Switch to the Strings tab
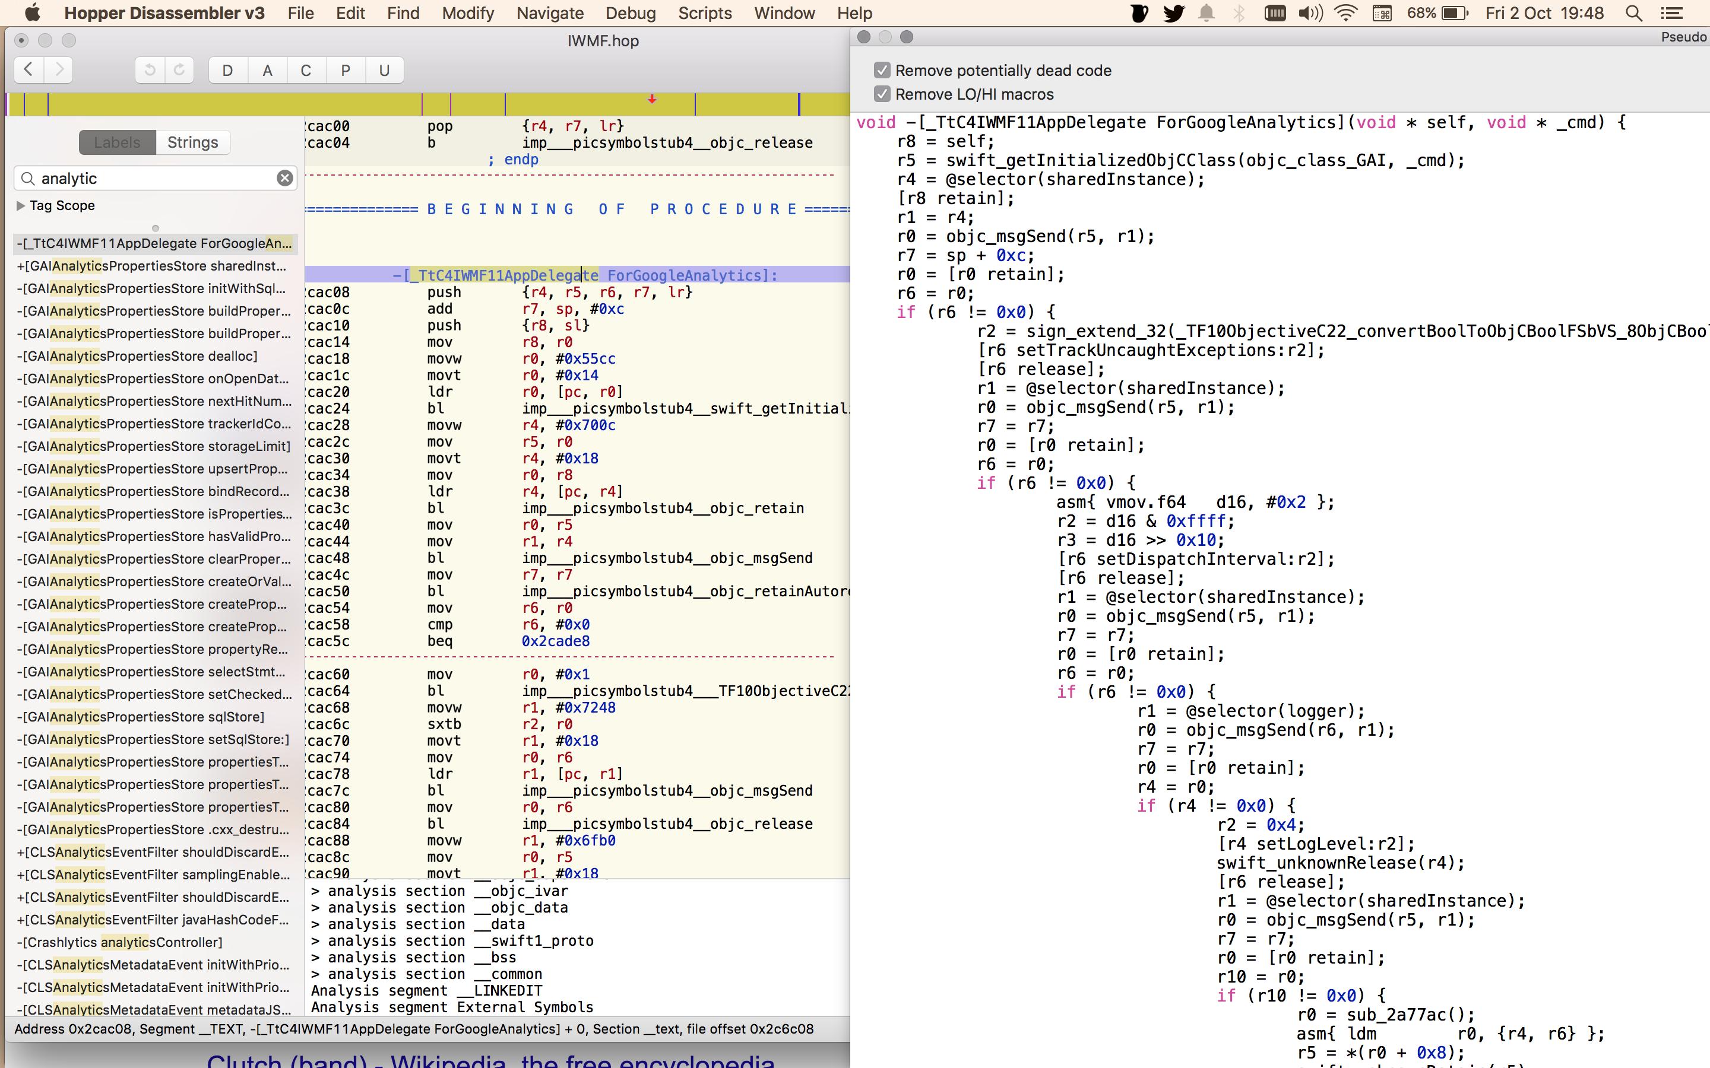Screen dimensions: 1710x1068 coord(192,142)
